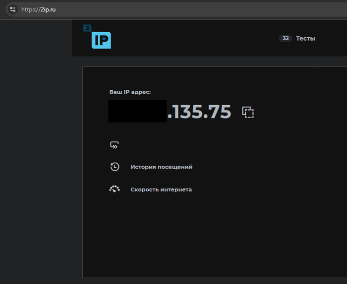Click the blank header area right of Тесты

pyautogui.click(x=332, y=38)
